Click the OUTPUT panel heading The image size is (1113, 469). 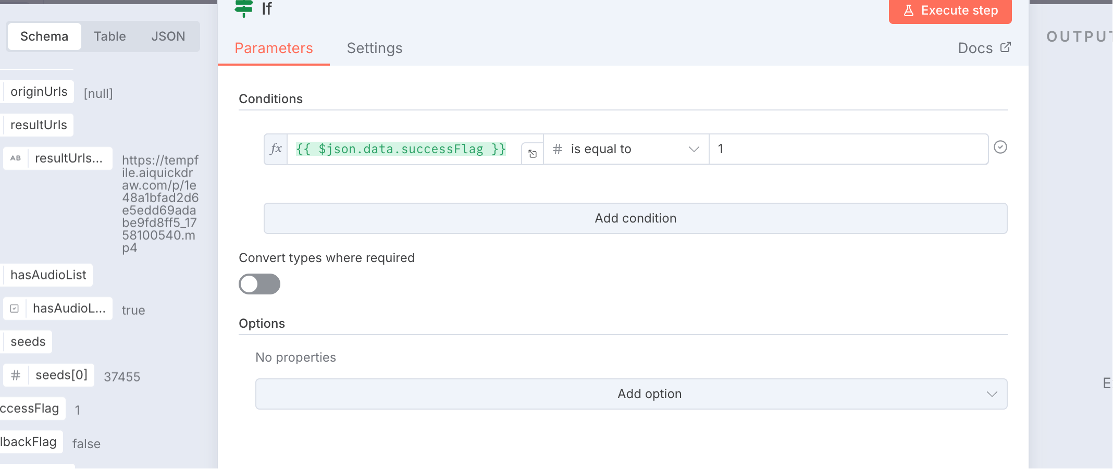click(x=1079, y=36)
